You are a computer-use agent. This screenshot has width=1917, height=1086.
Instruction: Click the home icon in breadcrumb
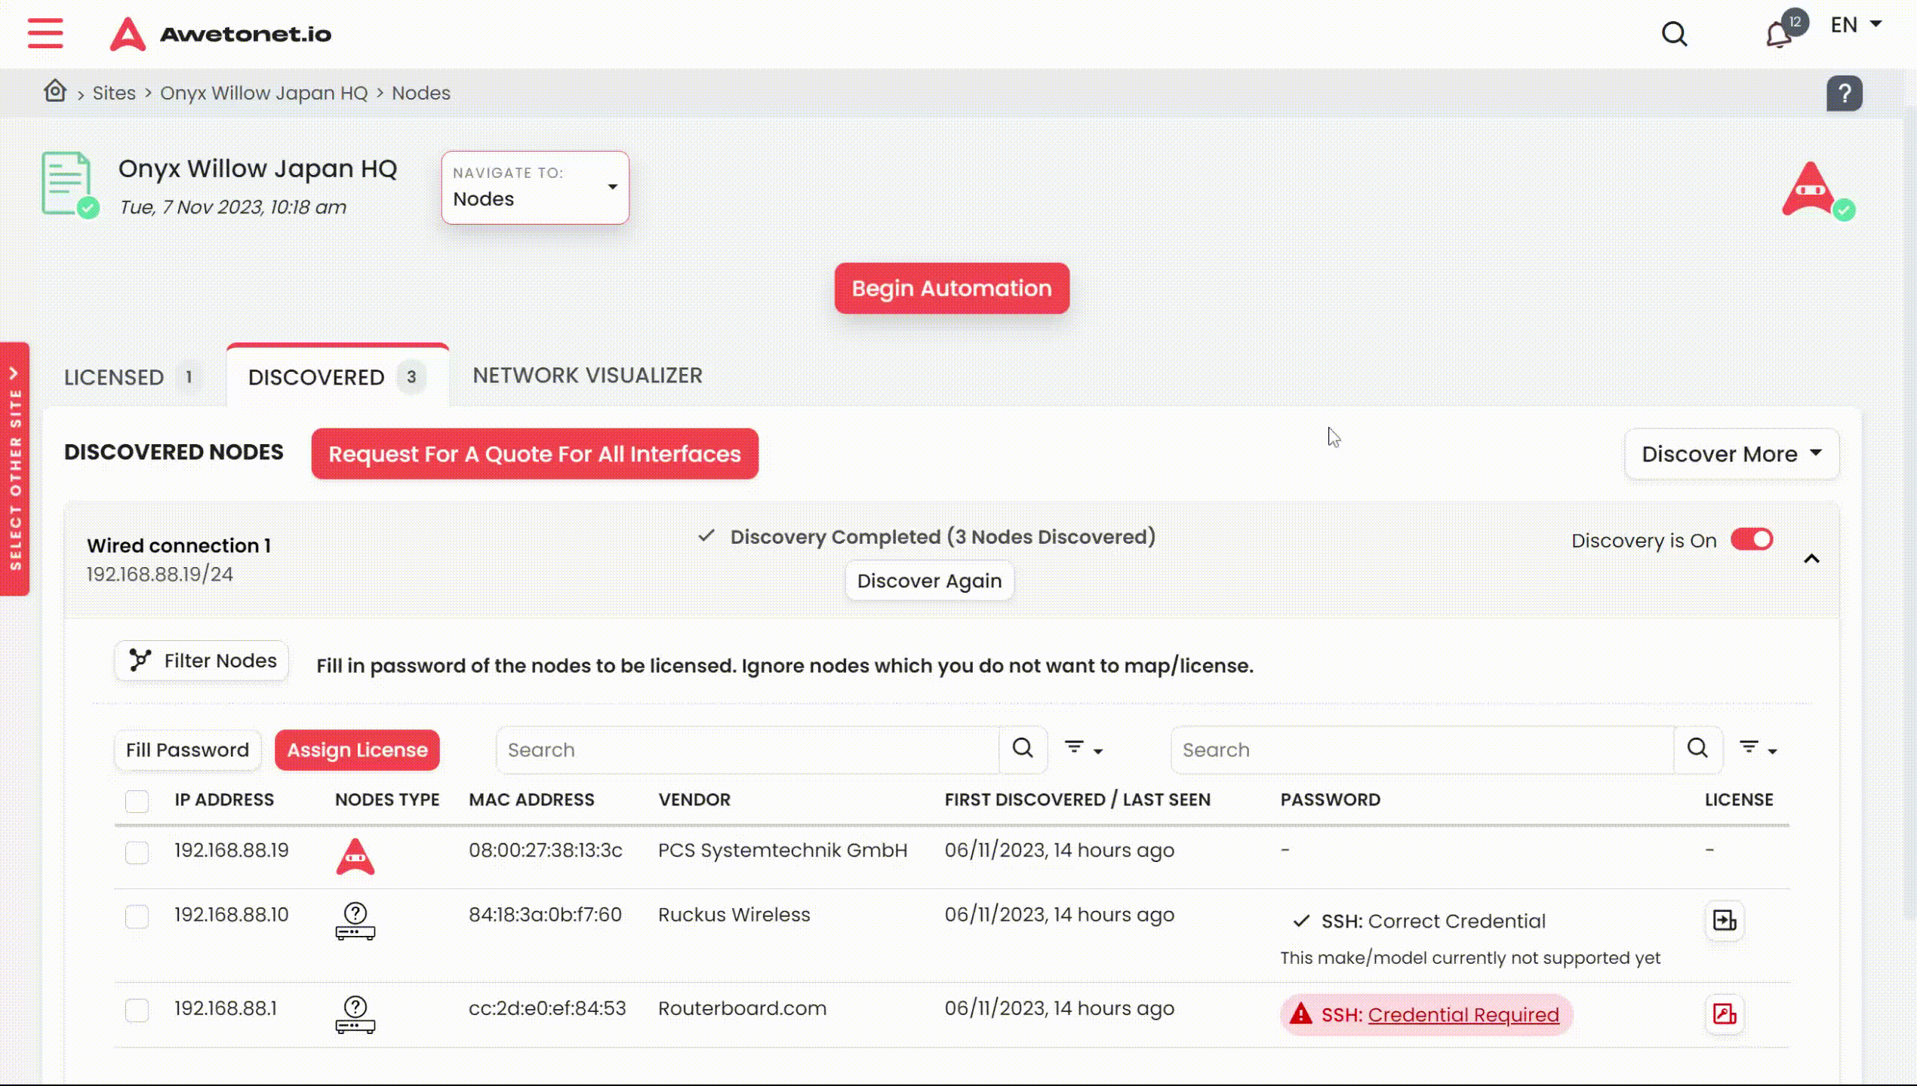(x=55, y=91)
